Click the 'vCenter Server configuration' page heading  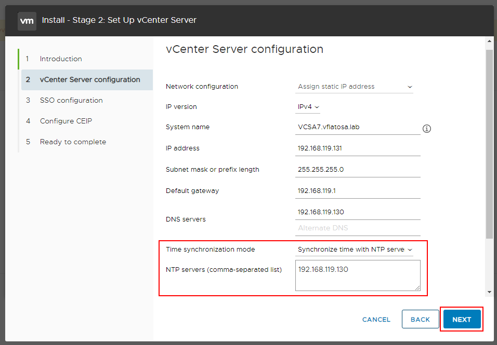click(244, 49)
